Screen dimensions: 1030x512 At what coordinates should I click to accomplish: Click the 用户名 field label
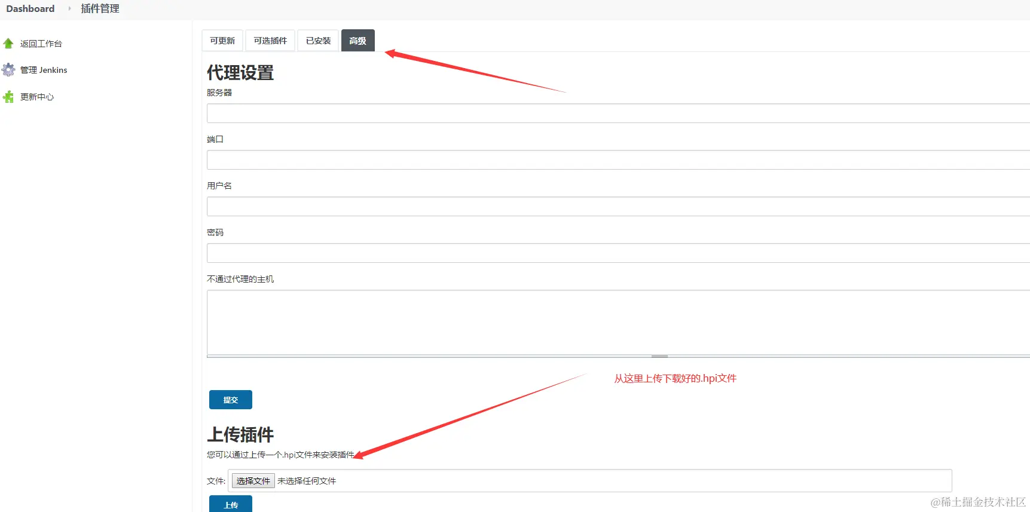click(219, 186)
